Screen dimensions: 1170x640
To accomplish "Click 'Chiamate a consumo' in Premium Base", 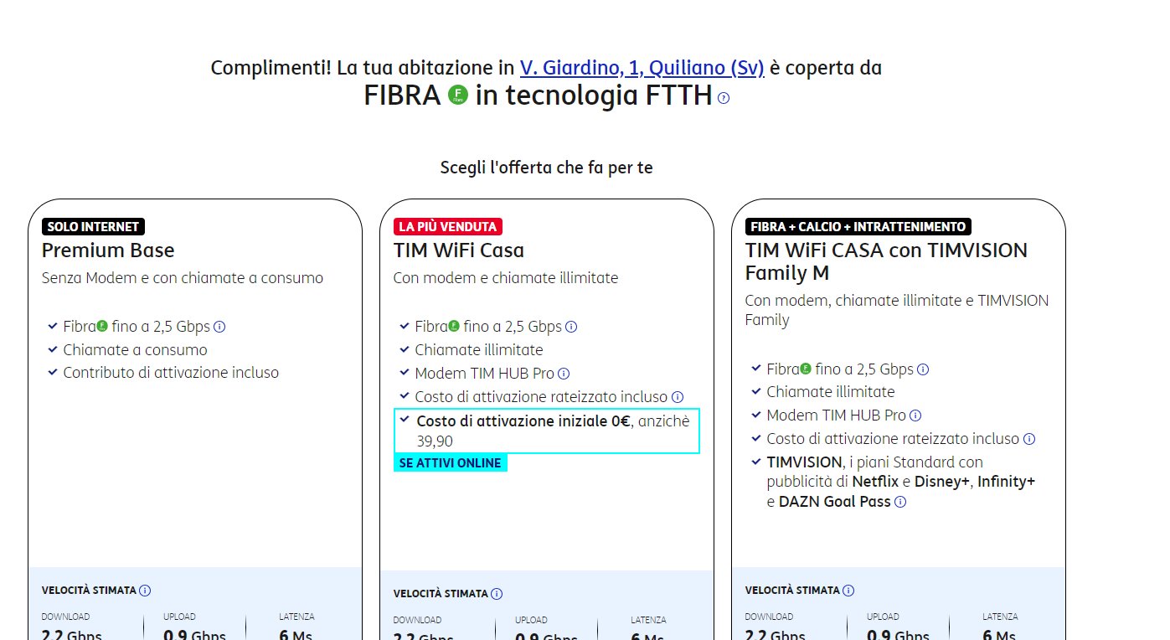I will [135, 350].
